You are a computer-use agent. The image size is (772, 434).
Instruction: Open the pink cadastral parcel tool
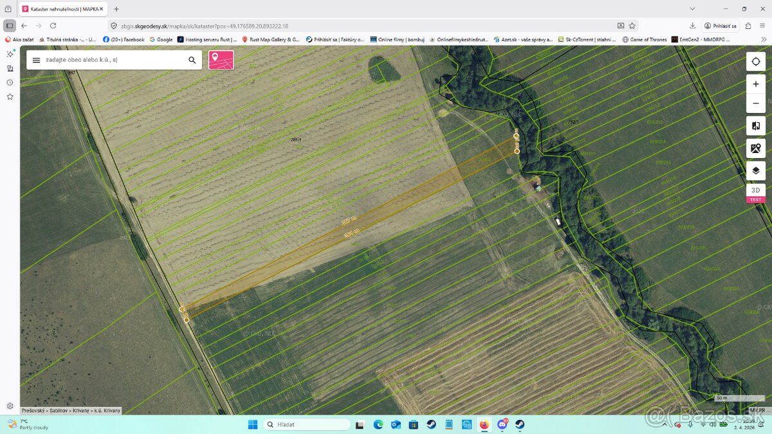click(x=221, y=60)
